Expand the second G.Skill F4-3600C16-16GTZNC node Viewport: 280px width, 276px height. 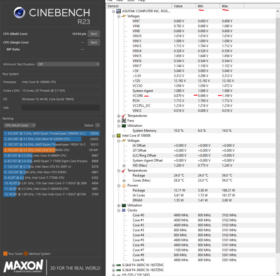point(113,270)
